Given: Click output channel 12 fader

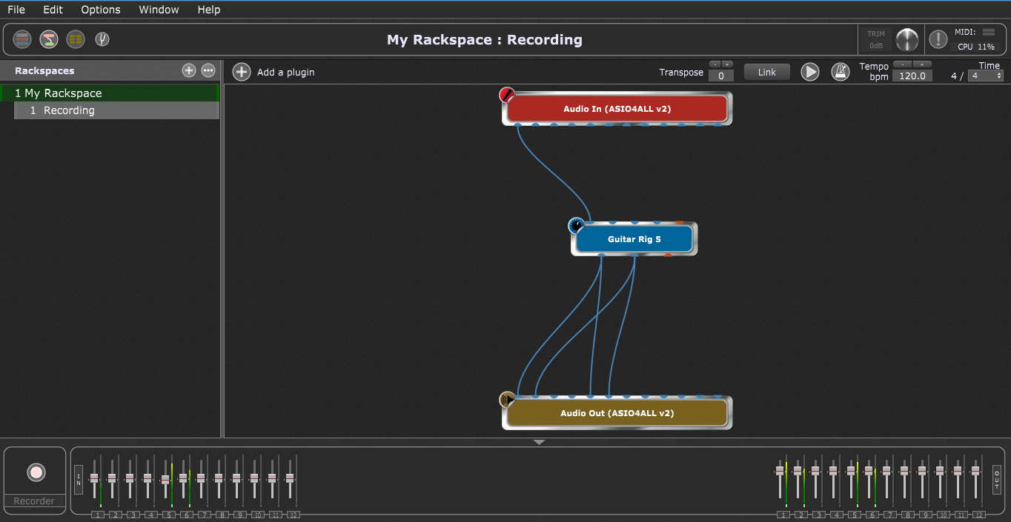Looking at the screenshot, I should [x=975, y=470].
